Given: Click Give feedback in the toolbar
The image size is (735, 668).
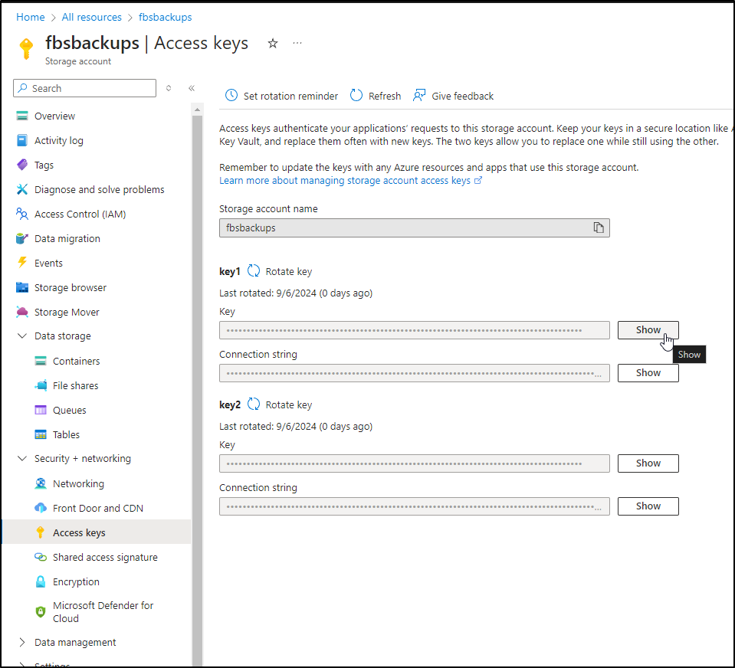Looking at the screenshot, I should click(453, 96).
